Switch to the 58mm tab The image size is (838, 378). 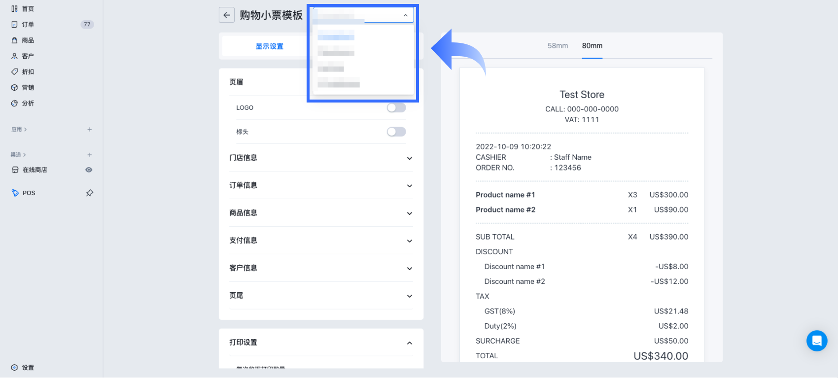tap(558, 46)
